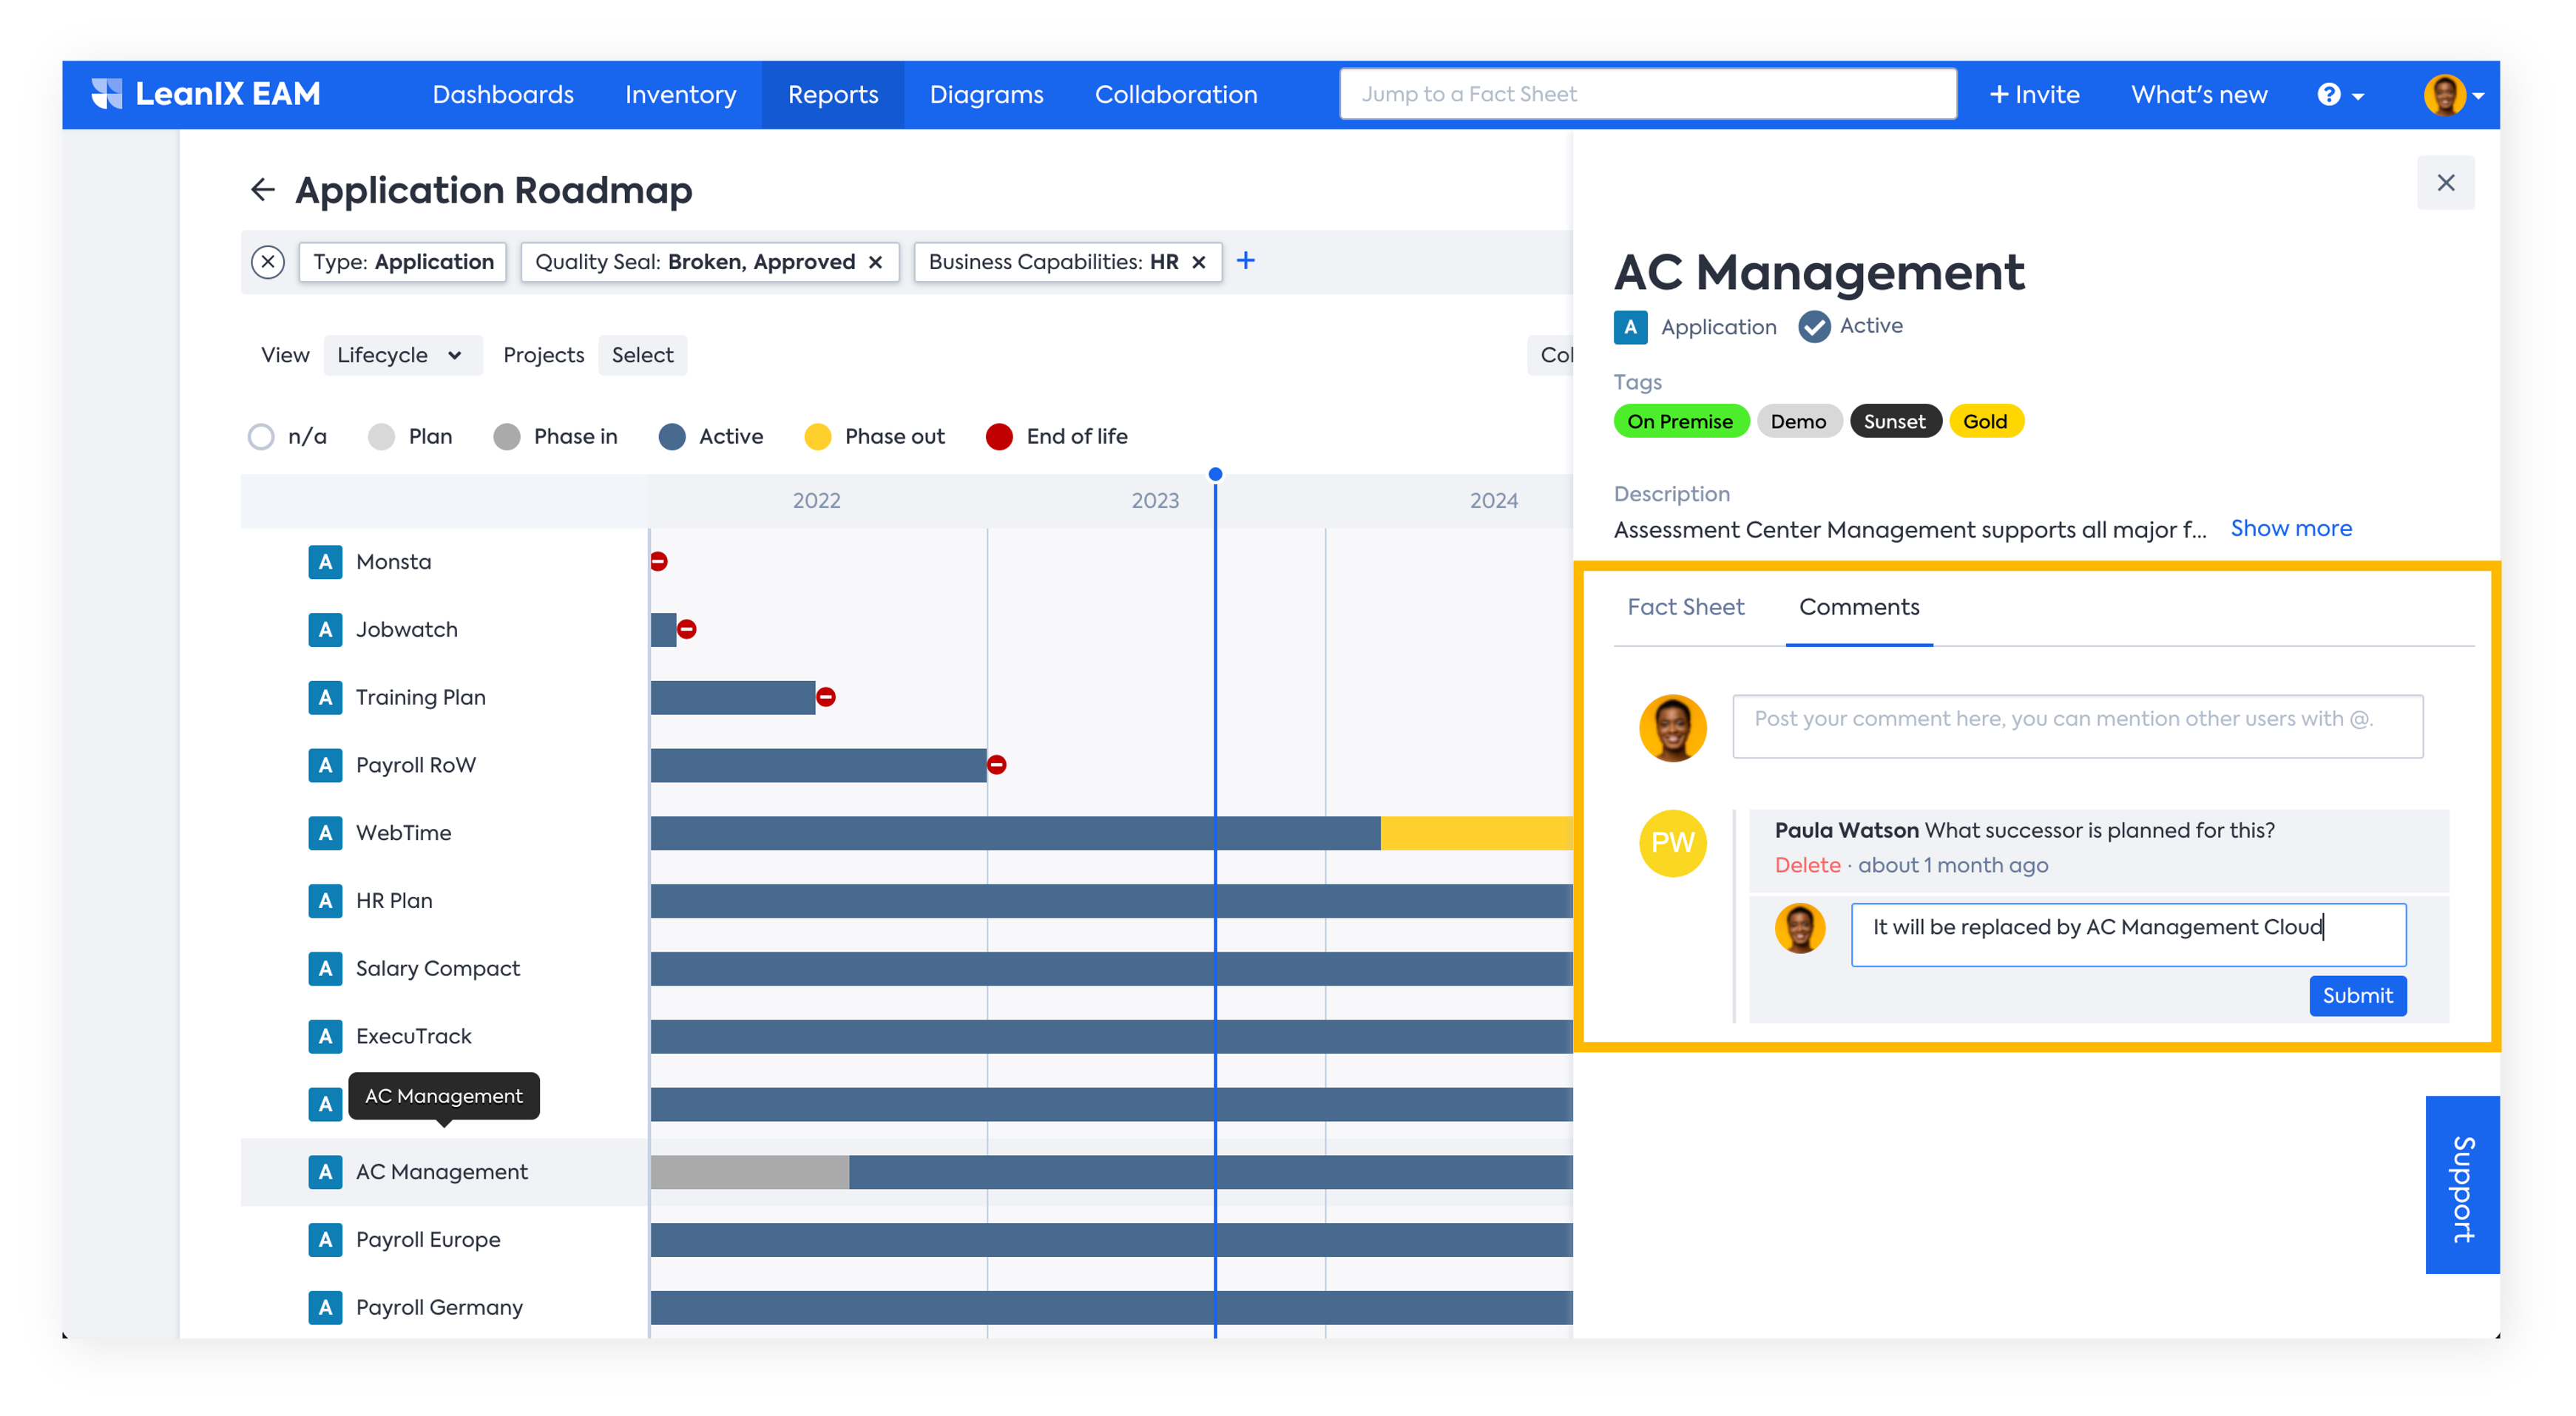
Task: Open the Lifecycle view dropdown
Action: [402, 356]
